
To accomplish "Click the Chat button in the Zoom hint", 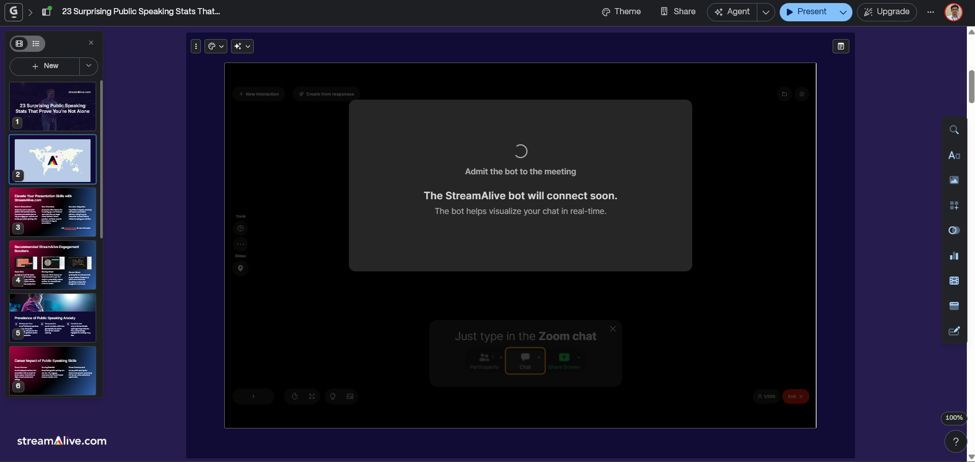I will coord(525,361).
